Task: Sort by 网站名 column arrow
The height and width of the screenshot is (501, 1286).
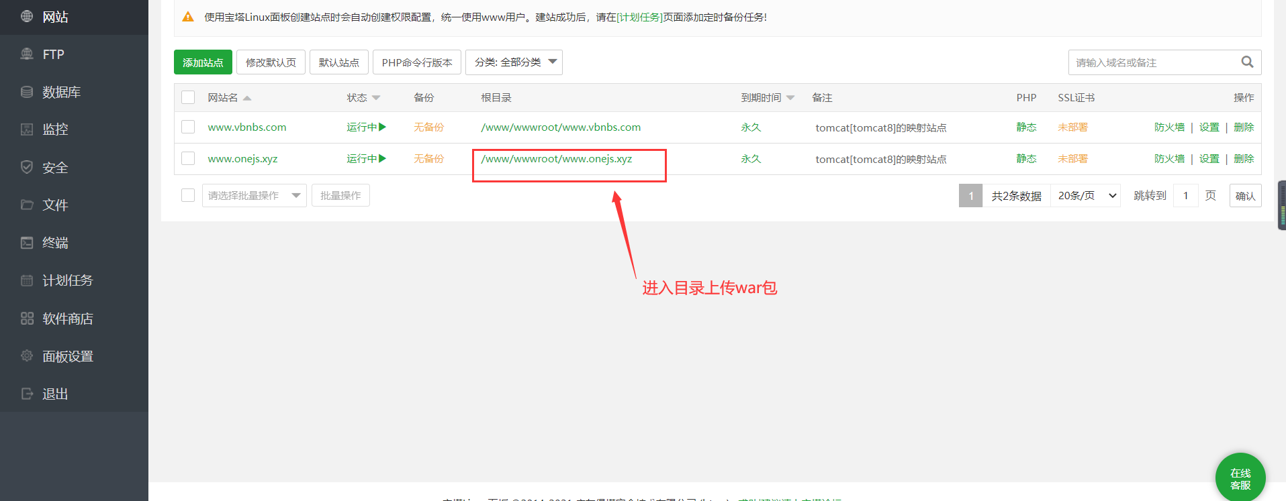Action: pyautogui.click(x=247, y=98)
